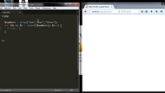
Task: Open the Find menu
Action: tap(14, 8)
